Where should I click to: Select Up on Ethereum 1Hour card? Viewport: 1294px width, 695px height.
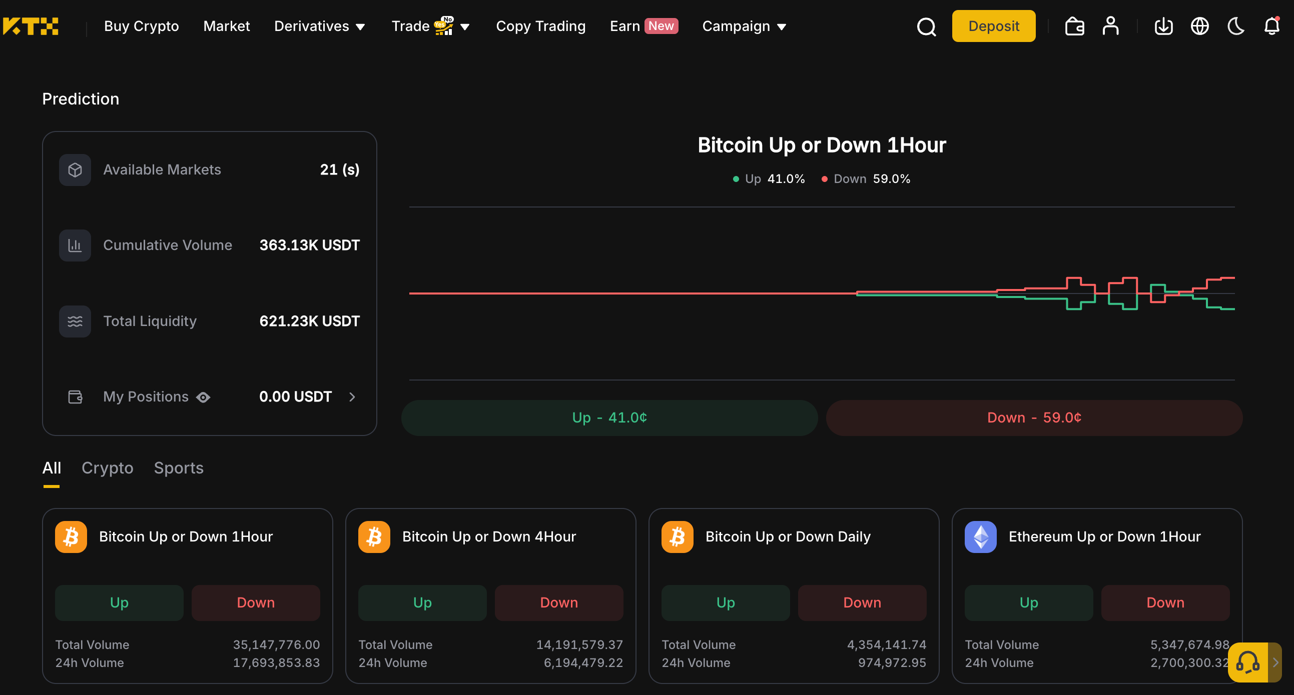(1029, 602)
